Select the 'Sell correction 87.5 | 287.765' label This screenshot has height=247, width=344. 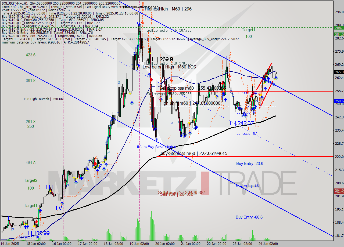(x=169, y=31)
